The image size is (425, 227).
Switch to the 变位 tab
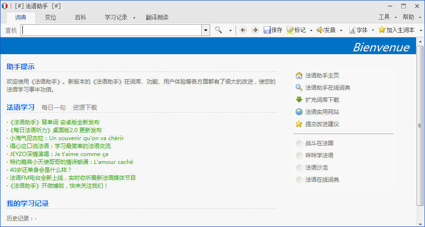click(x=50, y=18)
